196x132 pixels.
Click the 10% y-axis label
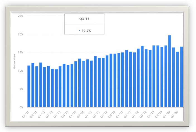tap(21, 71)
